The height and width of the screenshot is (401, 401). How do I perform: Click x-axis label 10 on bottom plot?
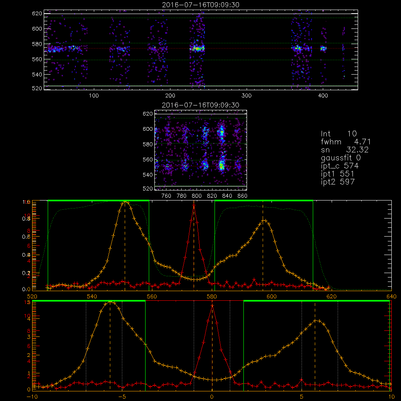coord(391,397)
